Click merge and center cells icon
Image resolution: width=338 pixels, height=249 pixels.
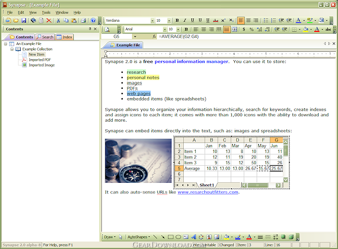click(x=234, y=29)
